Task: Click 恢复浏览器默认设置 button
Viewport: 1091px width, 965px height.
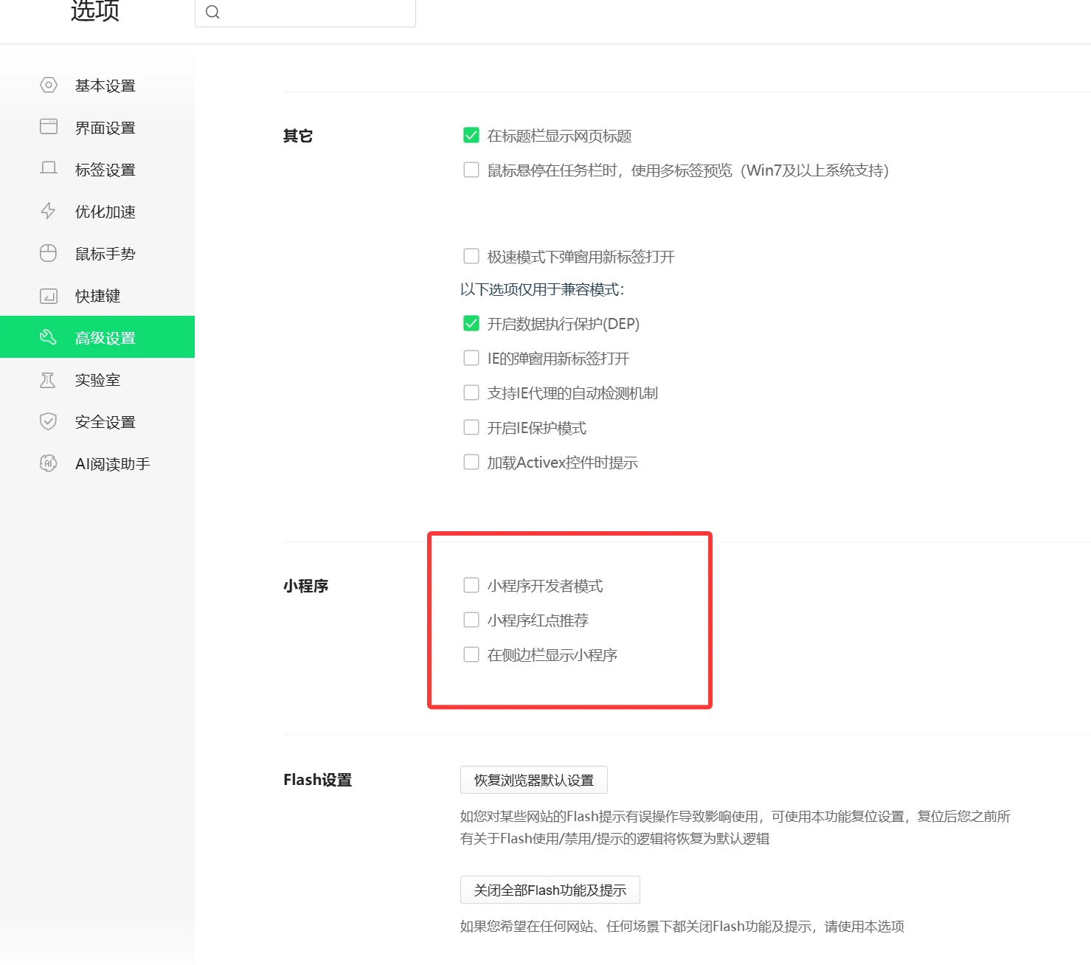Action: click(x=533, y=780)
